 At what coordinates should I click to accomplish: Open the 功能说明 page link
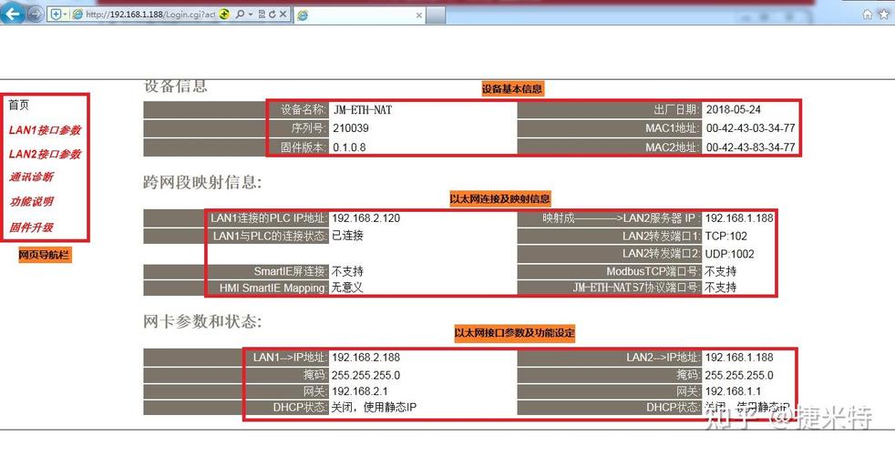click(31, 202)
